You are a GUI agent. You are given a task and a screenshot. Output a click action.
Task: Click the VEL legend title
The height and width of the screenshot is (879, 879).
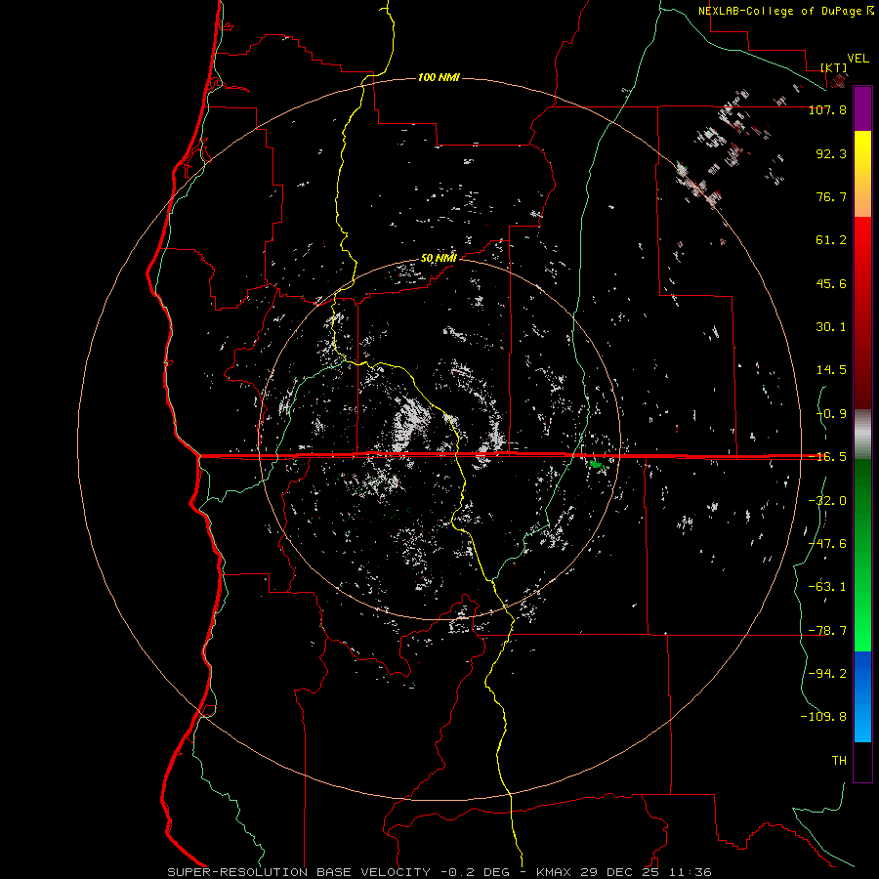coord(858,59)
